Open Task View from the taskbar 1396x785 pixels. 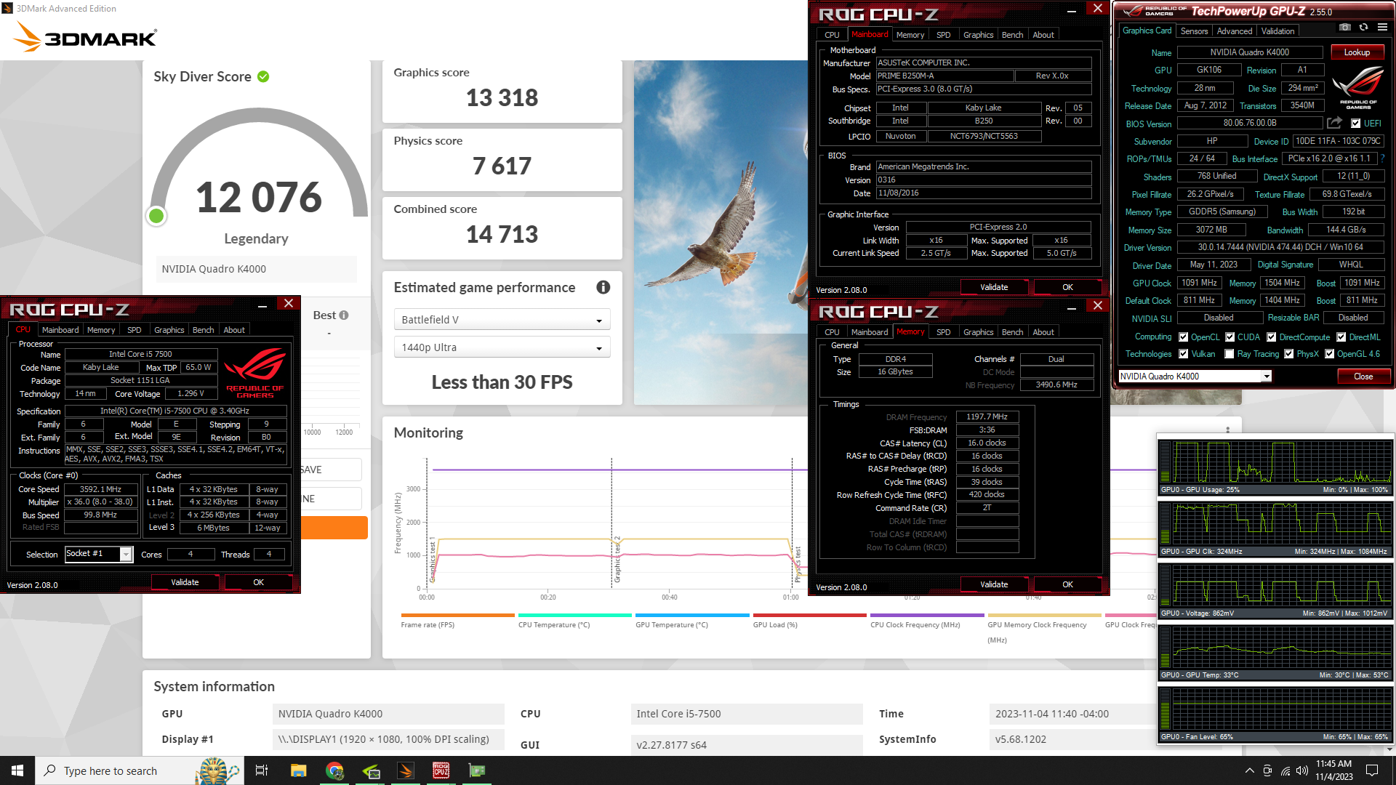pos(262,770)
